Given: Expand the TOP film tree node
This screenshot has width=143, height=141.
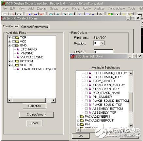Looking at the screenshot, I should (x=9, y=37).
